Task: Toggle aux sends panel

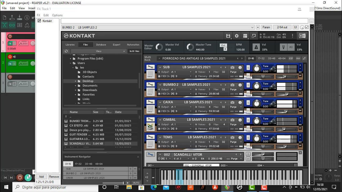Action: click(298, 58)
